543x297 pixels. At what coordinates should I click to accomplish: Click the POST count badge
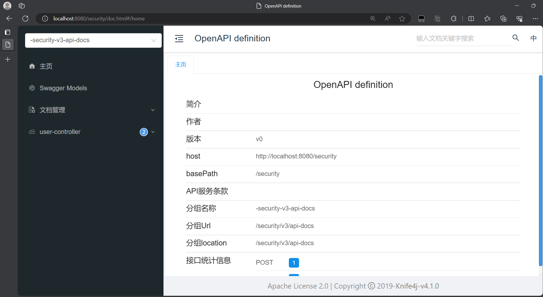tap(294, 263)
